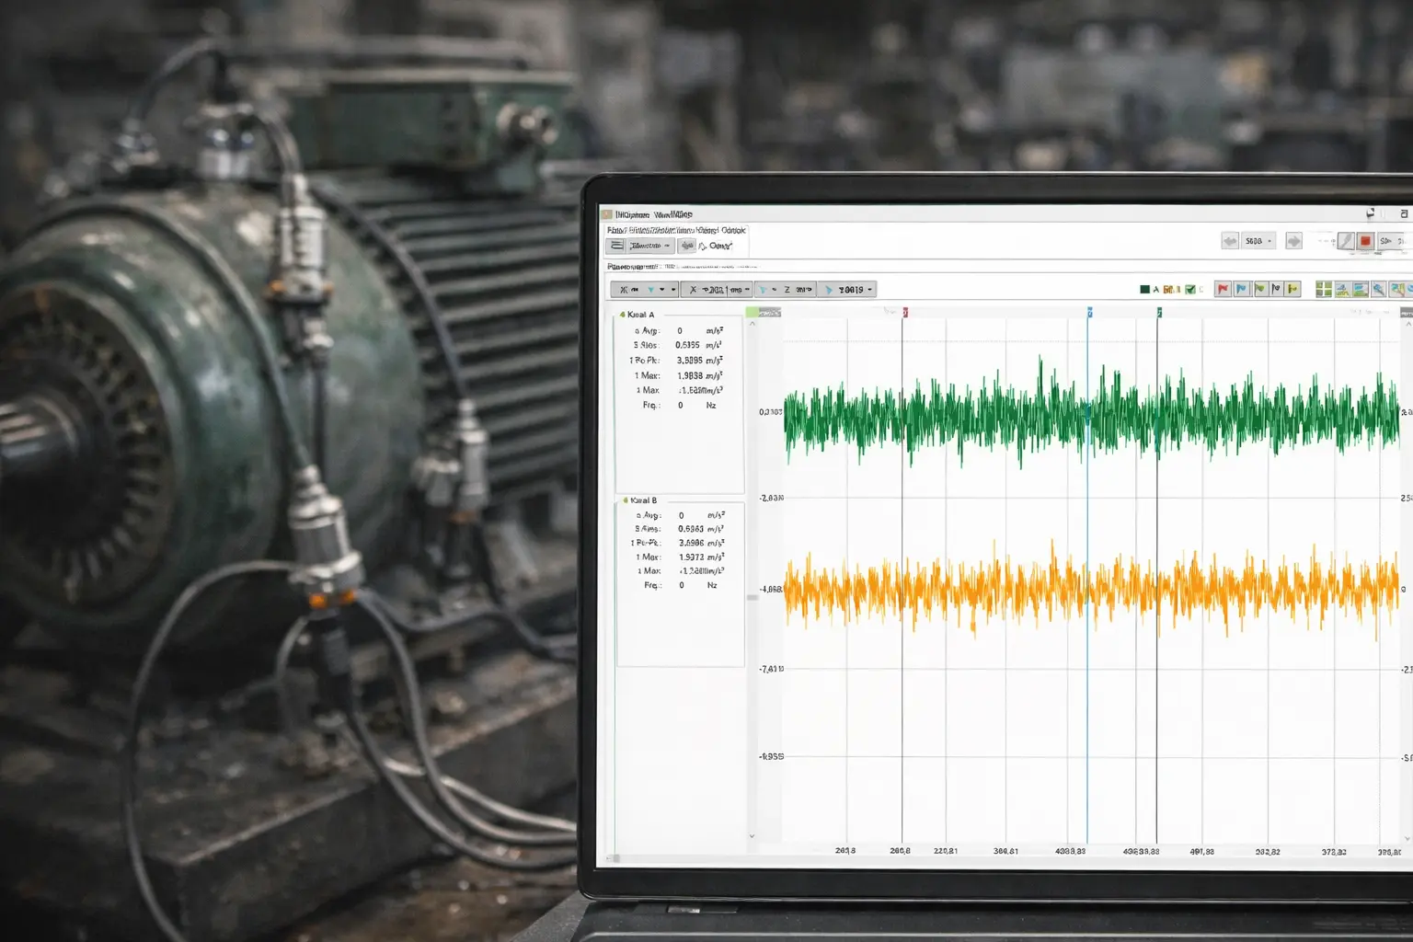Click the right arrow navigation button
Screen dimensions: 1413x942
click(x=1293, y=241)
